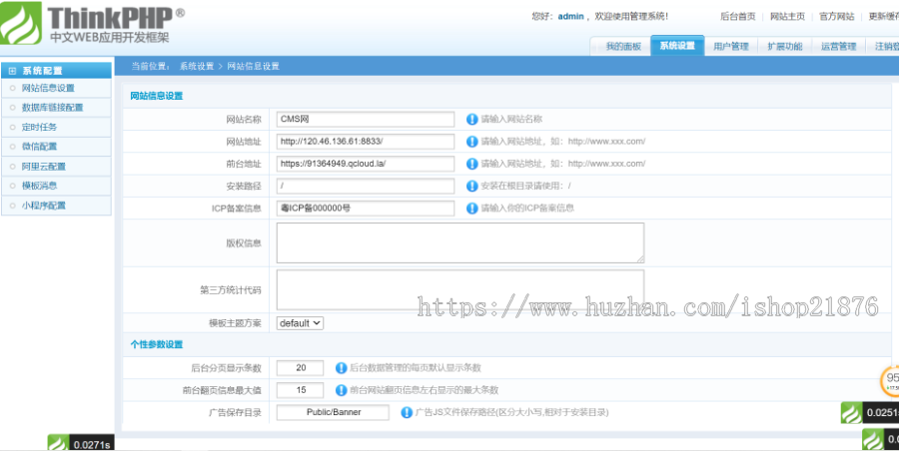
Task: Click the info icon beside 广告JS文件保存路径
Action: point(407,412)
